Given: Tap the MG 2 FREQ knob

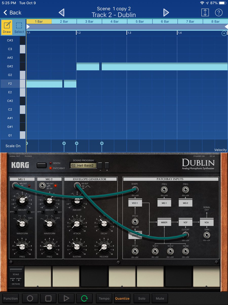Looking at the screenshot, I should (x=49, y=247).
